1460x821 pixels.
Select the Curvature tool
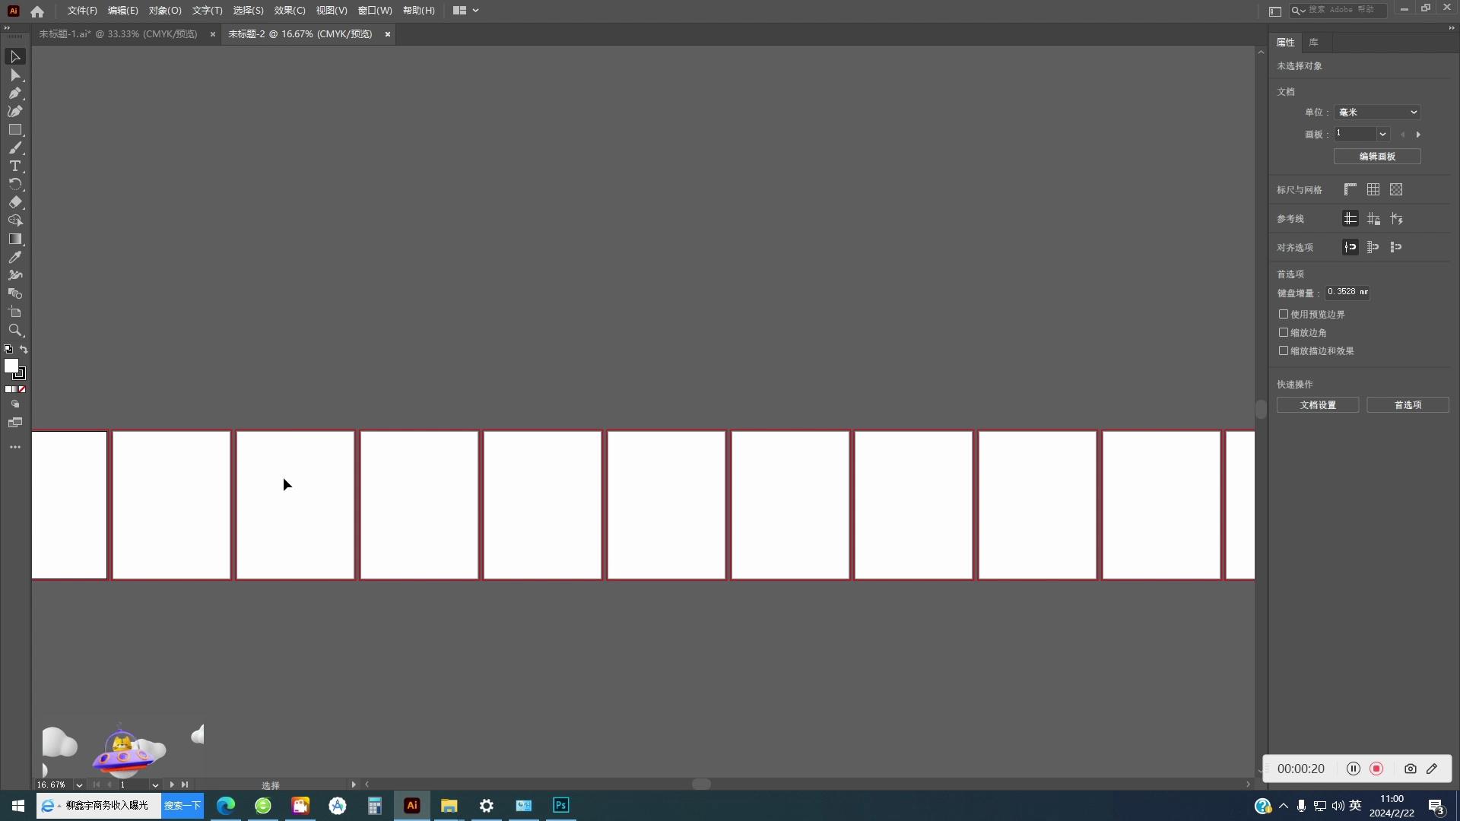14,112
